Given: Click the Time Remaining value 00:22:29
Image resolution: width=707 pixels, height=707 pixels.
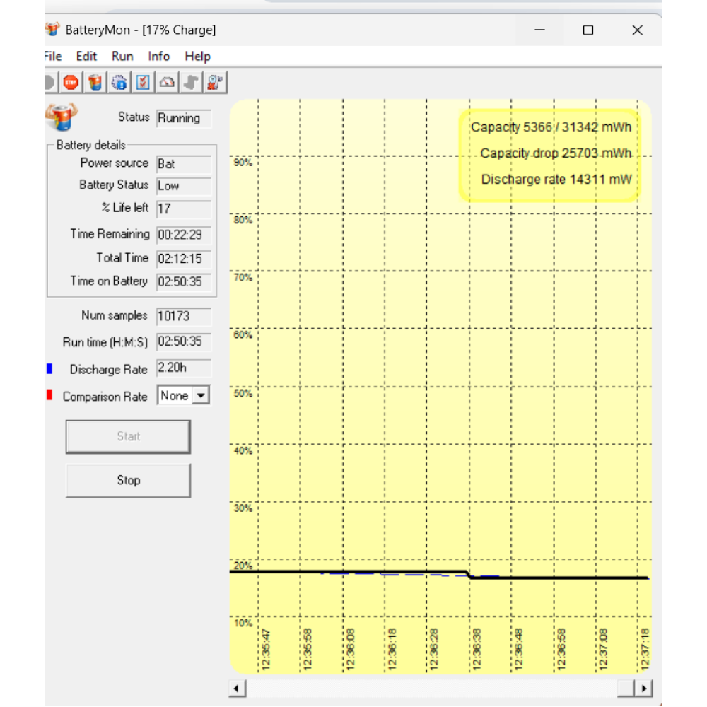Looking at the screenshot, I should [x=184, y=235].
